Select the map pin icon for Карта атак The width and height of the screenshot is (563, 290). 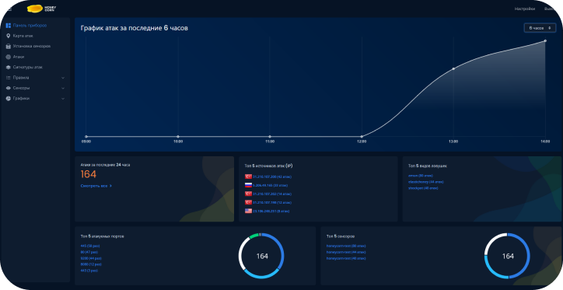click(9, 36)
